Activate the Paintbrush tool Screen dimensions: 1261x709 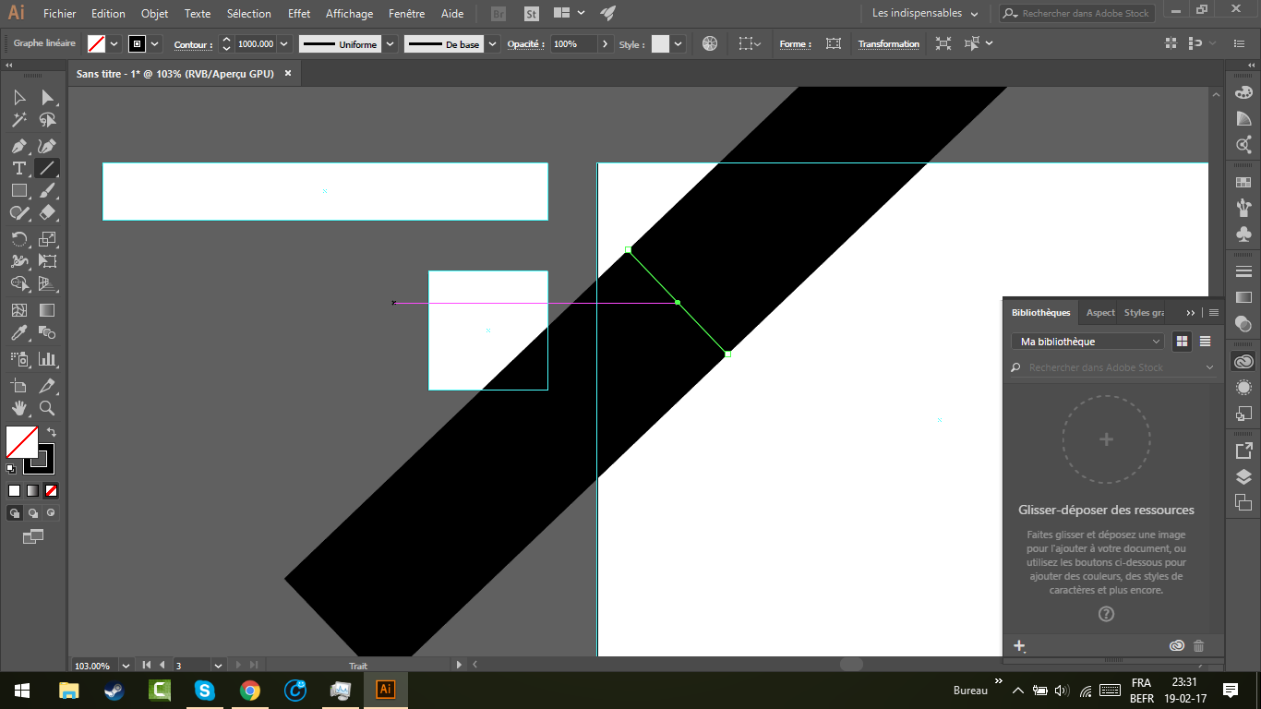pos(46,191)
